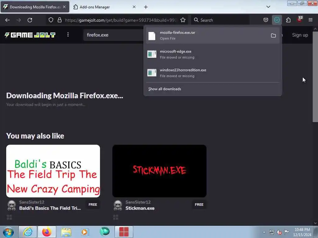Viewport: 318px width, 238px height.
Task: Open the uBlock extension icon with badge 12
Action: (300, 20)
